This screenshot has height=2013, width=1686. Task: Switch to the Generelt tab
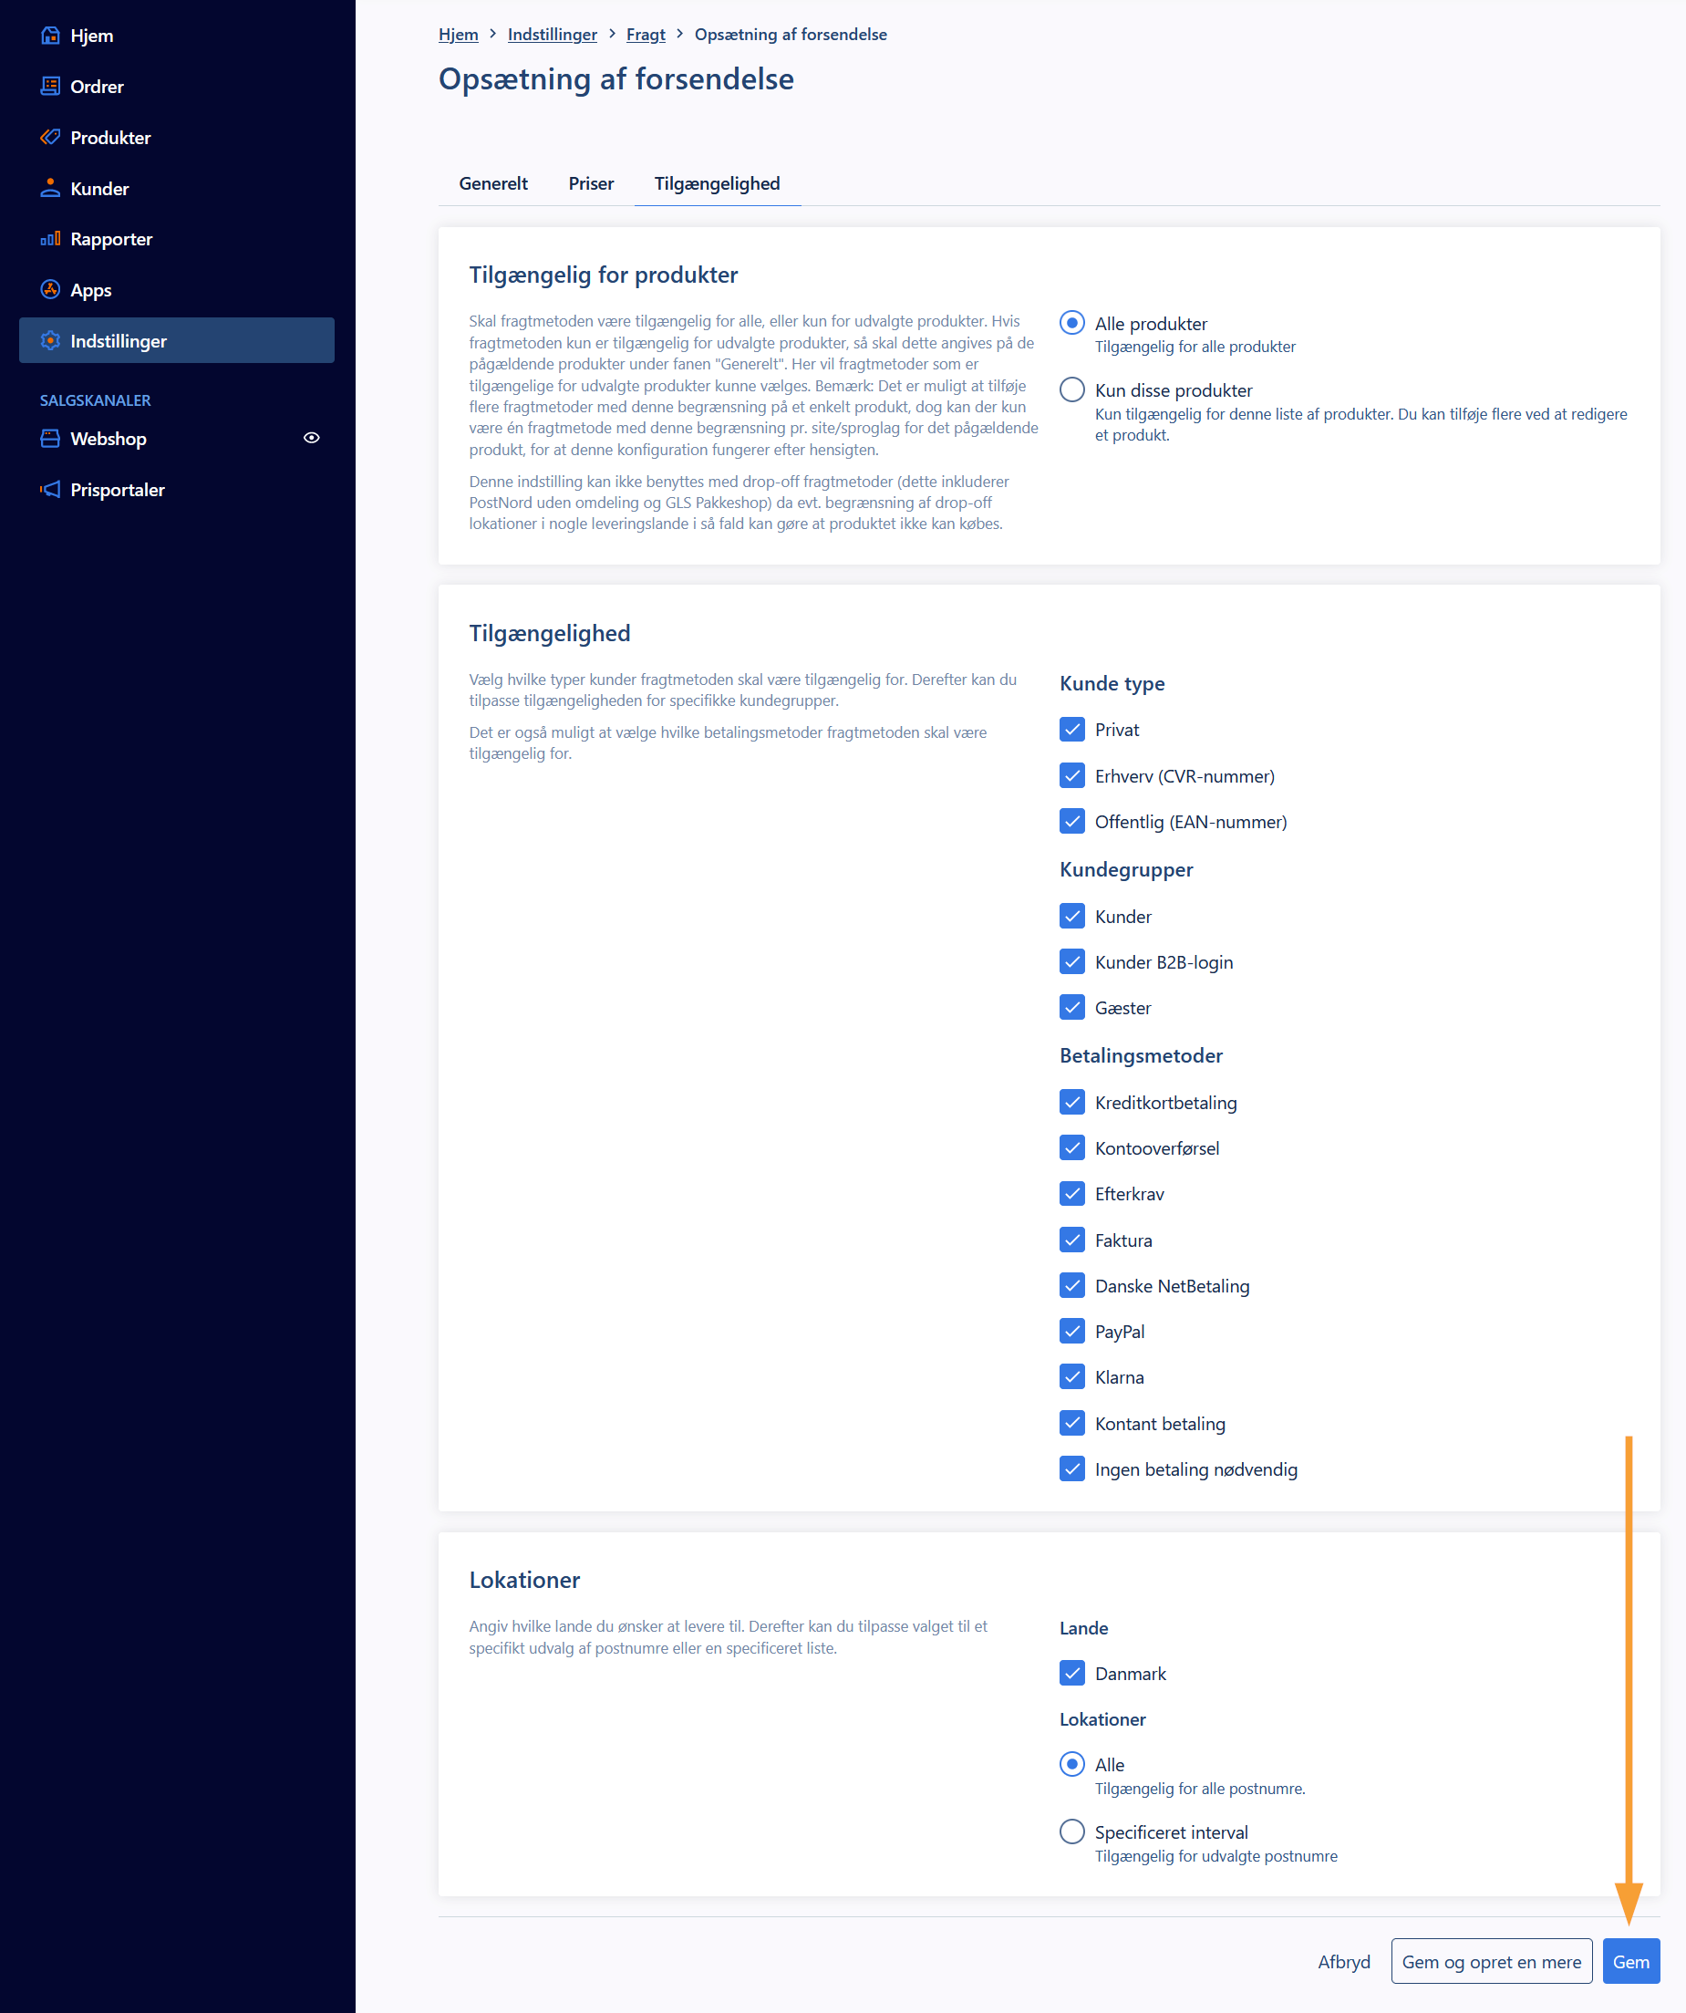(492, 183)
